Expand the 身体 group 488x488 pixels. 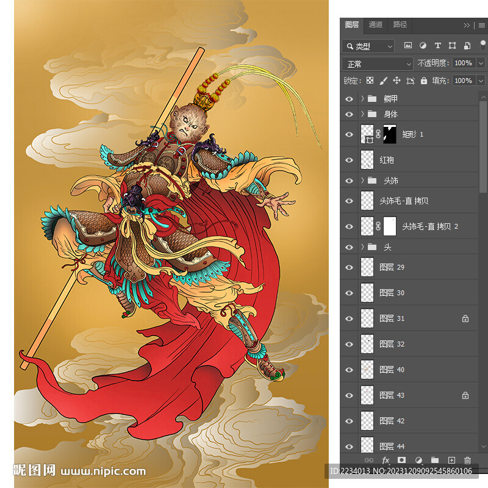(362, 114)
